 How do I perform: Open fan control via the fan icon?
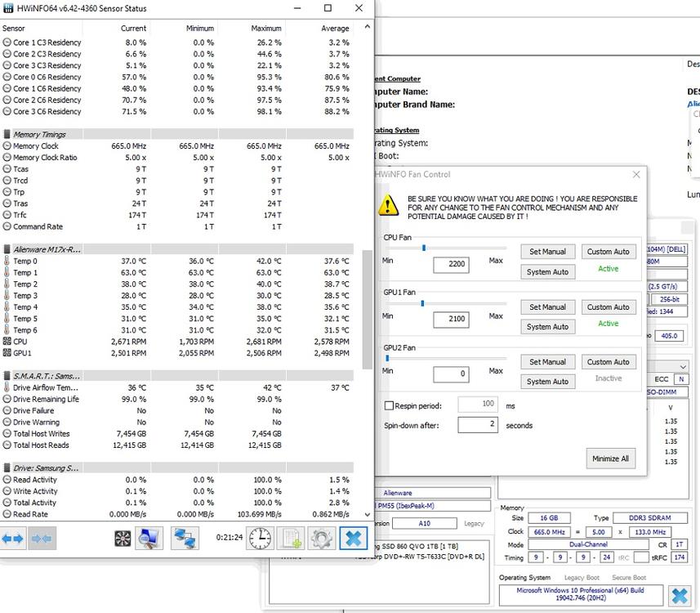[123, 539]
